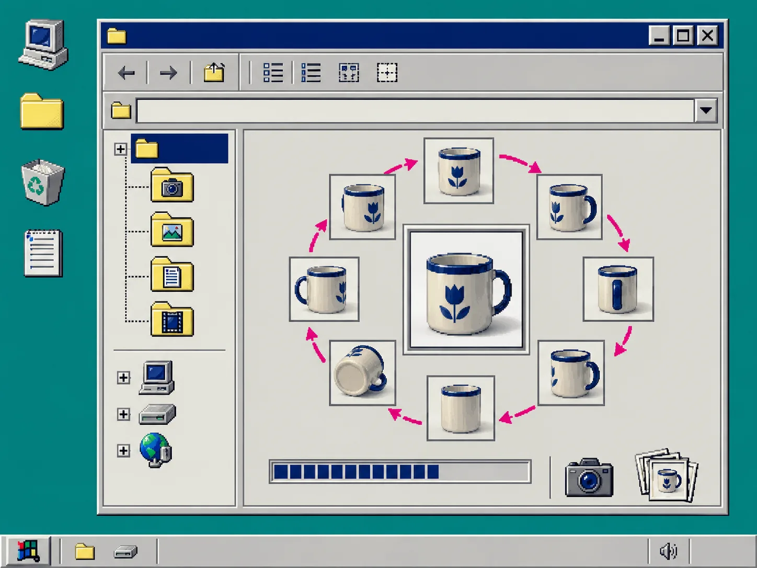Click the Back arrow in the toolbar
Screen dimensions: 757x568
click(127, 73)
